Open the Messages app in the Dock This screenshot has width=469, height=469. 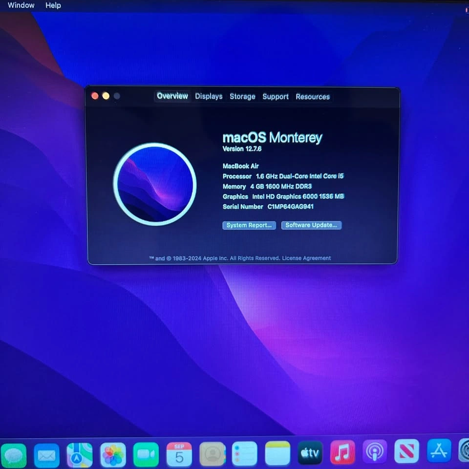point(13,455)
